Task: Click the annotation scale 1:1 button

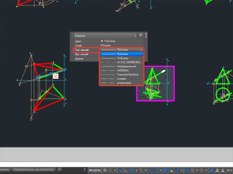Action: (x=228, y=170)
